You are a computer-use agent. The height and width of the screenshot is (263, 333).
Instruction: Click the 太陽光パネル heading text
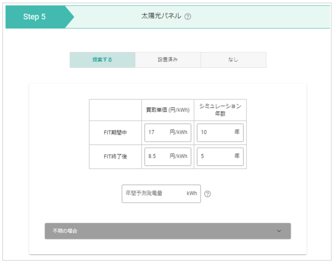tap(161, 16)
